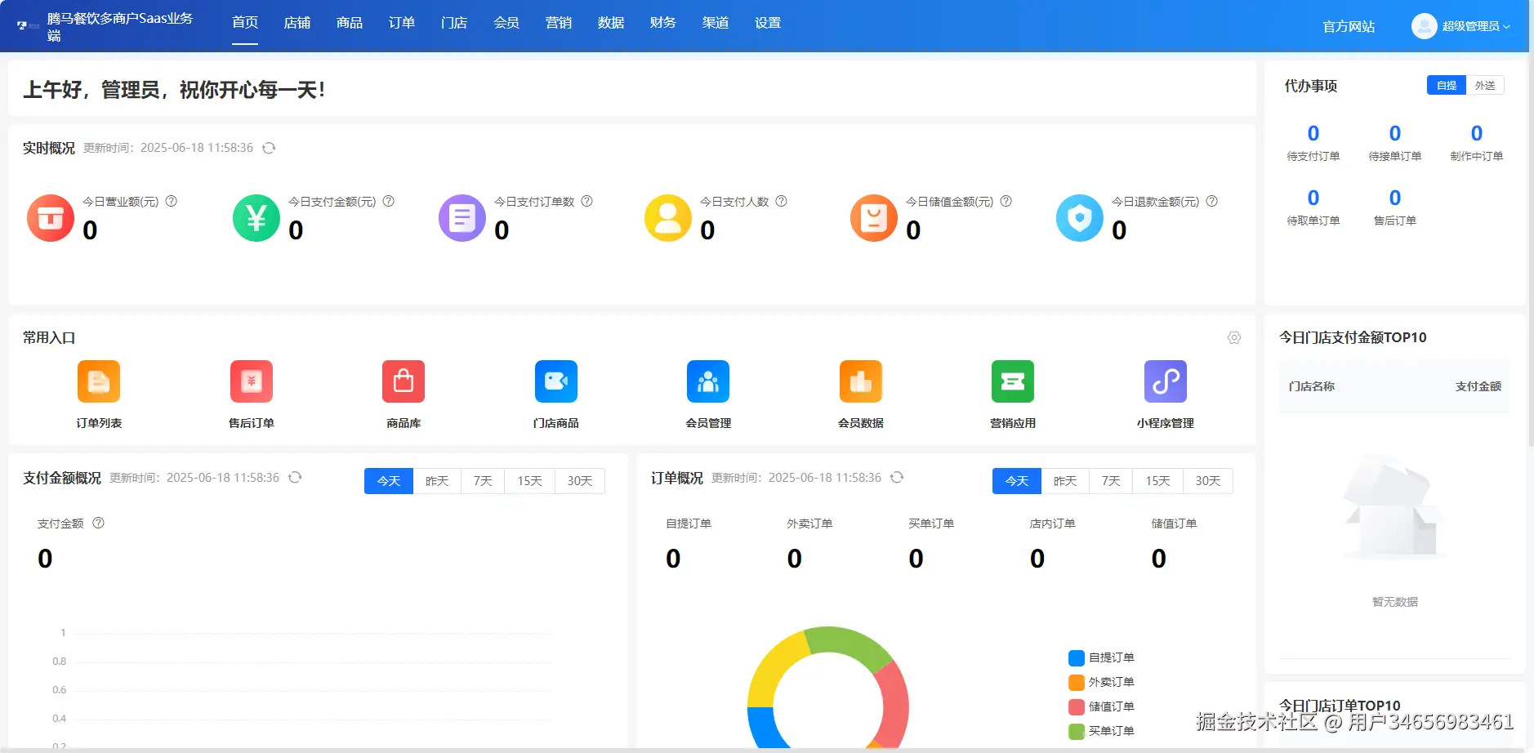The width and height of the screenshot is (1534, 753).
Task: Select 今天 in 订单概况
Action: pyautogui.click(x=1017, y=481)
